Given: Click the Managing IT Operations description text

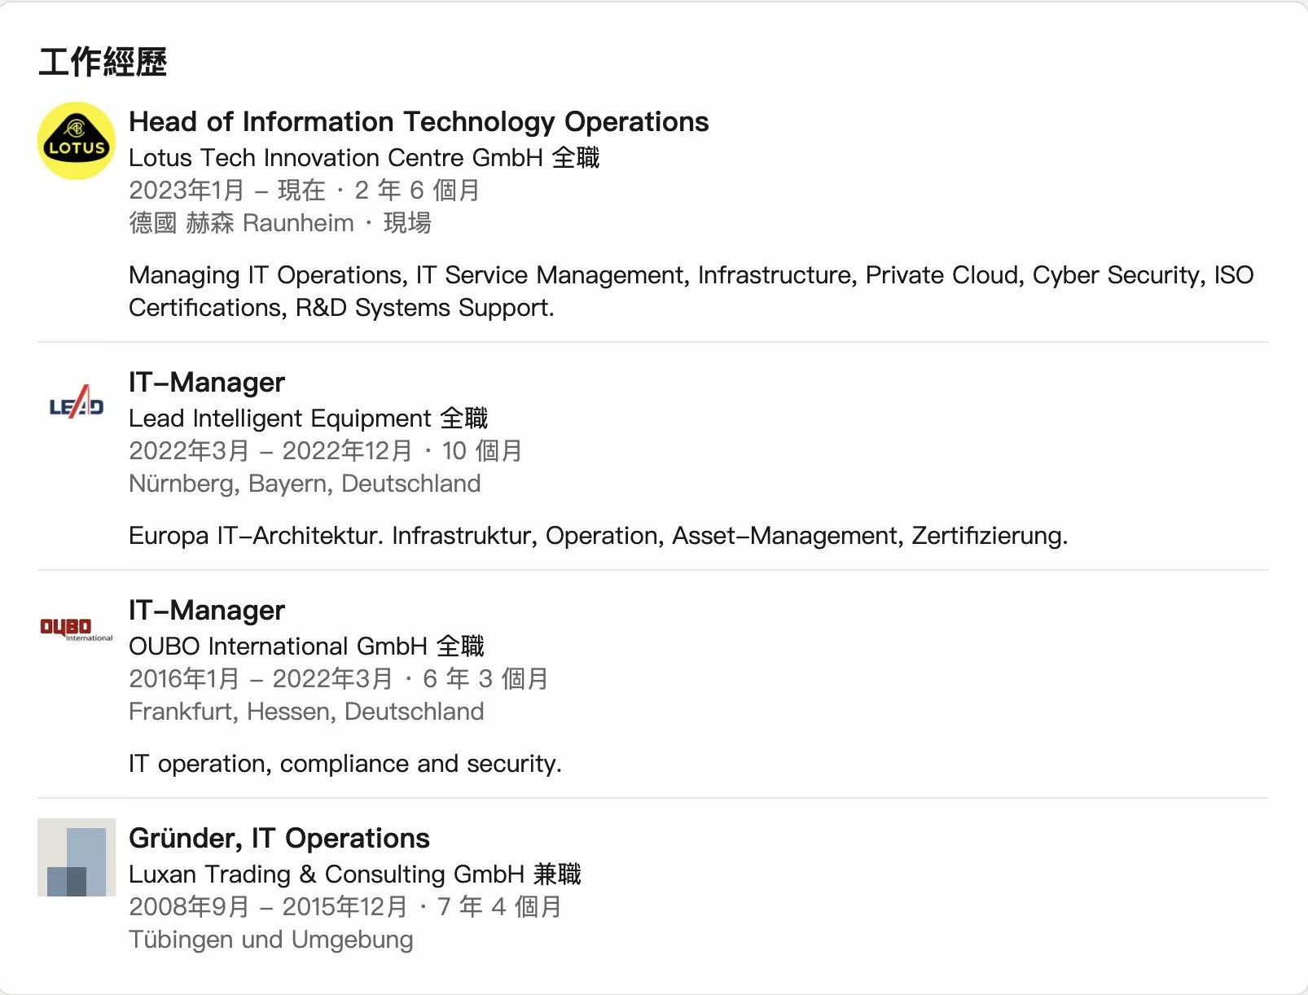Looking at the screenshot, I should click(x=691, y=291).
